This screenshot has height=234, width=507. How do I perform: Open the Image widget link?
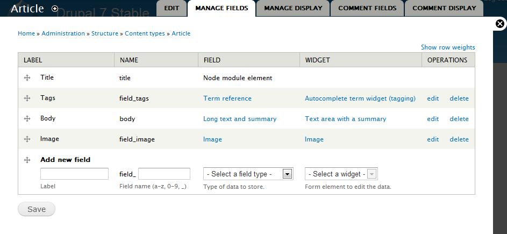tap(314, 139)
